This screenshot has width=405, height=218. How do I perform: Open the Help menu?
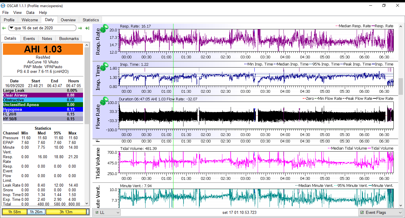(x=43, y=12)
